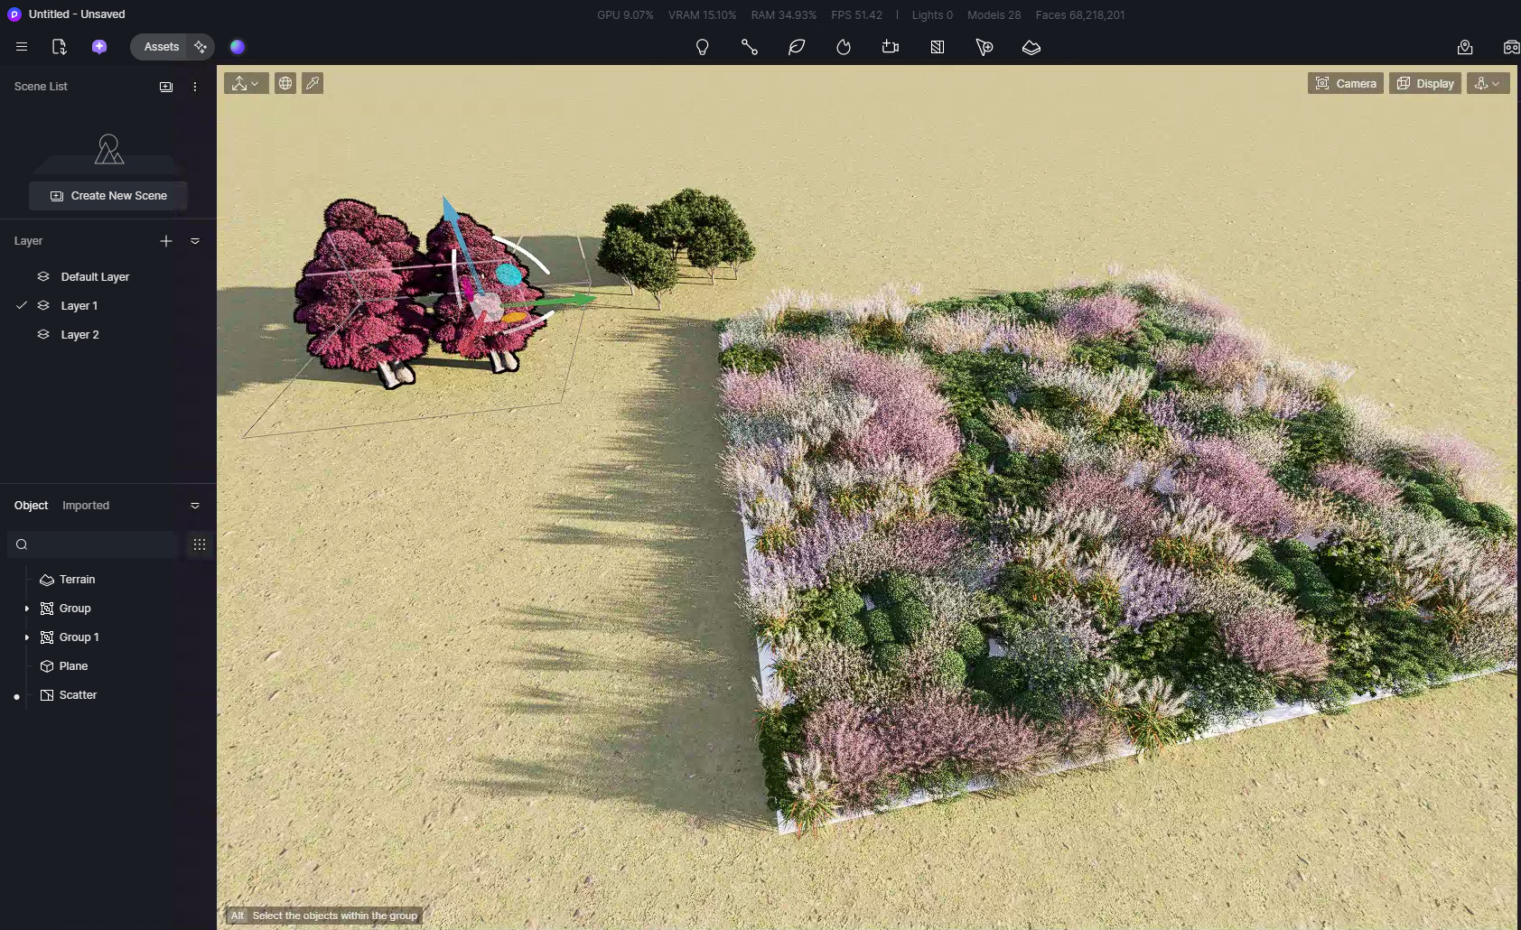Select the Light tool bulb icon

pyautogui.click(x=702, y=47)
